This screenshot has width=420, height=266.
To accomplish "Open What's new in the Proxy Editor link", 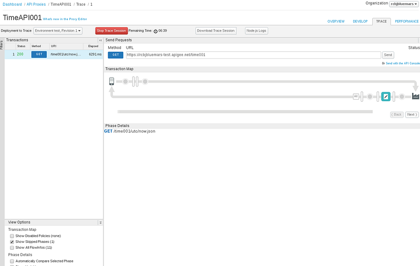I will 65,19.
